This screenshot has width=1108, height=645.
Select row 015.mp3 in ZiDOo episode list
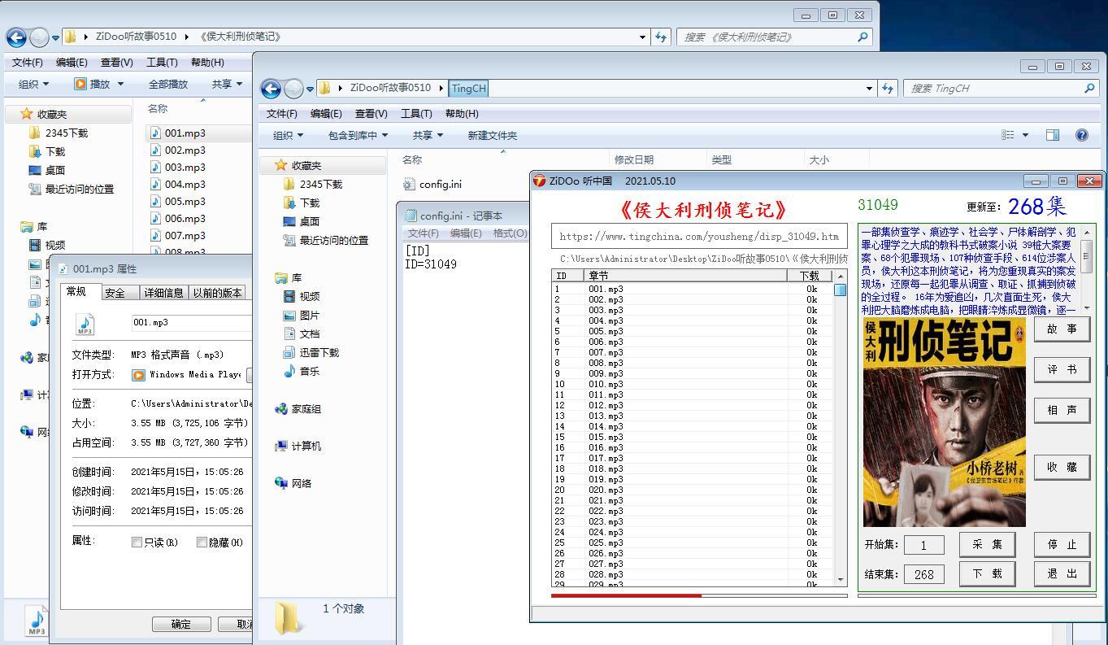[x=693, y=437]
